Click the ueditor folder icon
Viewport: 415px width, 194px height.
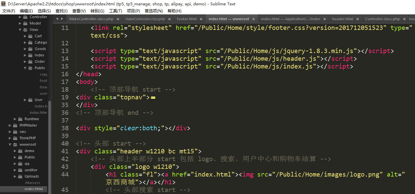[x=20, y=170]
